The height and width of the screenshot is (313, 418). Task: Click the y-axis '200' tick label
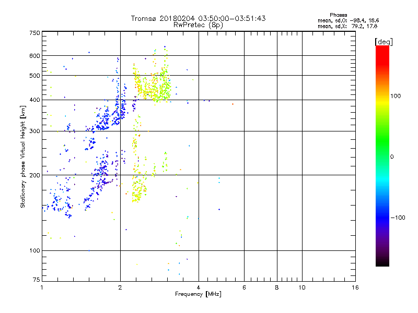pyautogui.click(x=35, y=175)
